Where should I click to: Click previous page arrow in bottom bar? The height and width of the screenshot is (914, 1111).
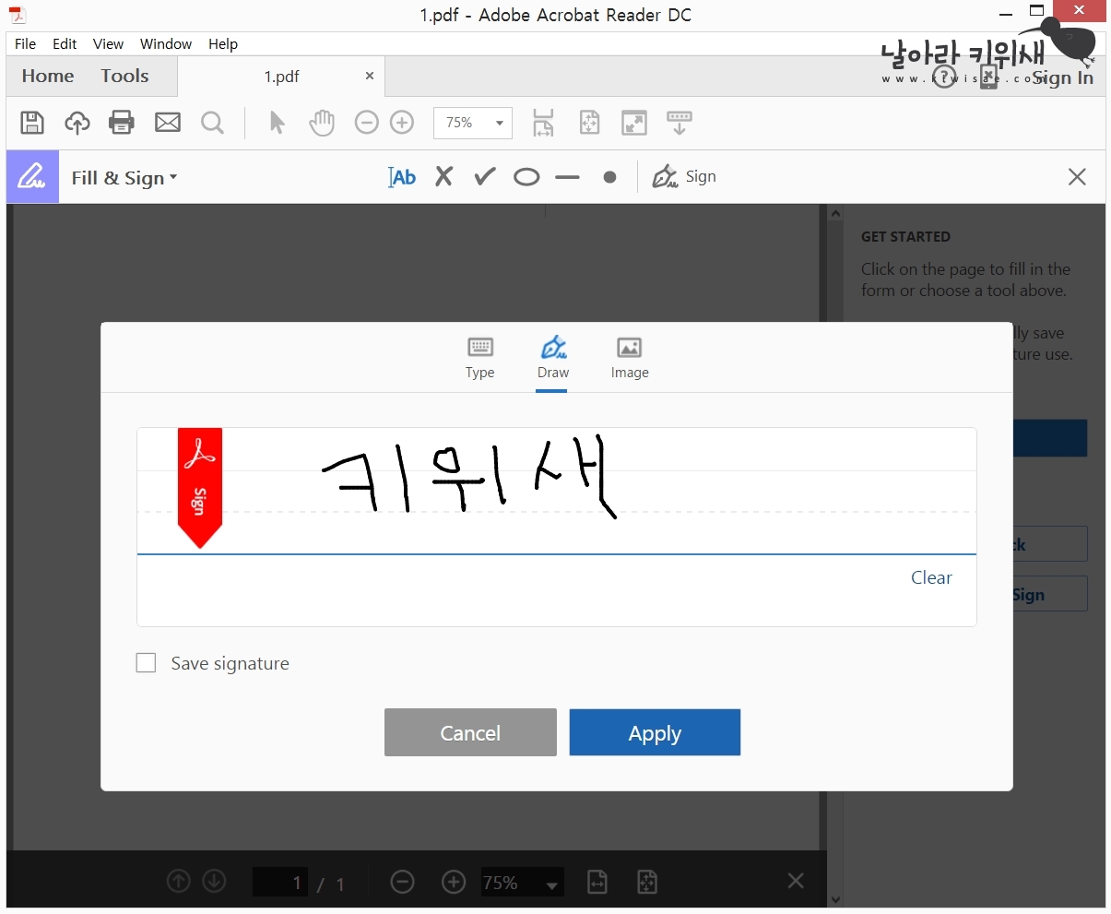tap(179, 881)
